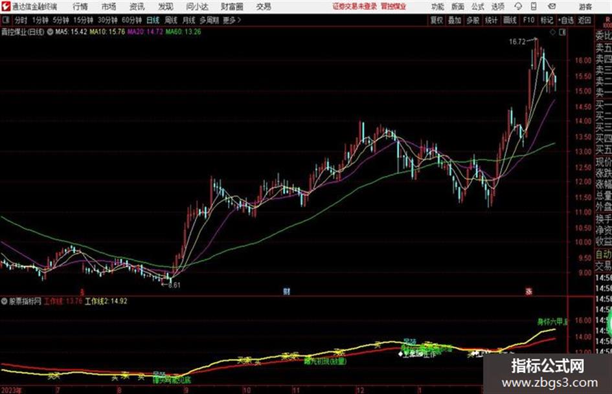Click the 工作线2: 14.92 indicator value
Viewport: 612px width, 394px height.
point(106,301)
